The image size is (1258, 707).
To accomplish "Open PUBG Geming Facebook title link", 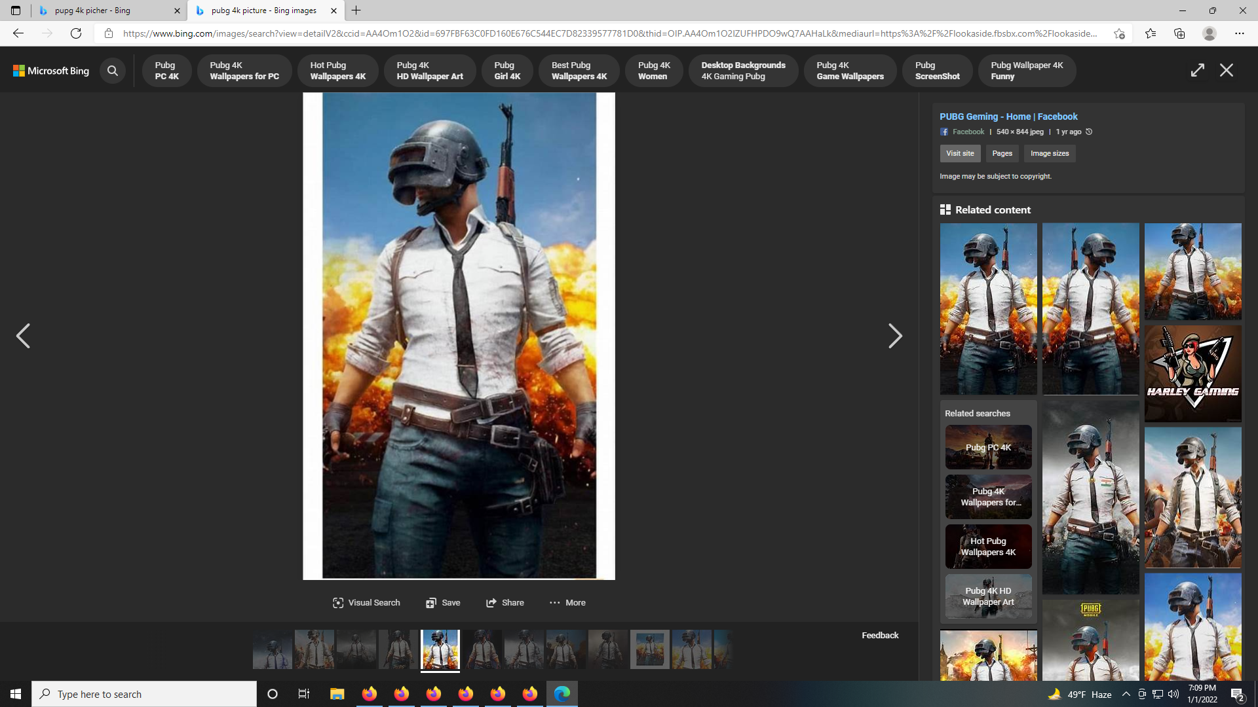I will click(1008, 117).
